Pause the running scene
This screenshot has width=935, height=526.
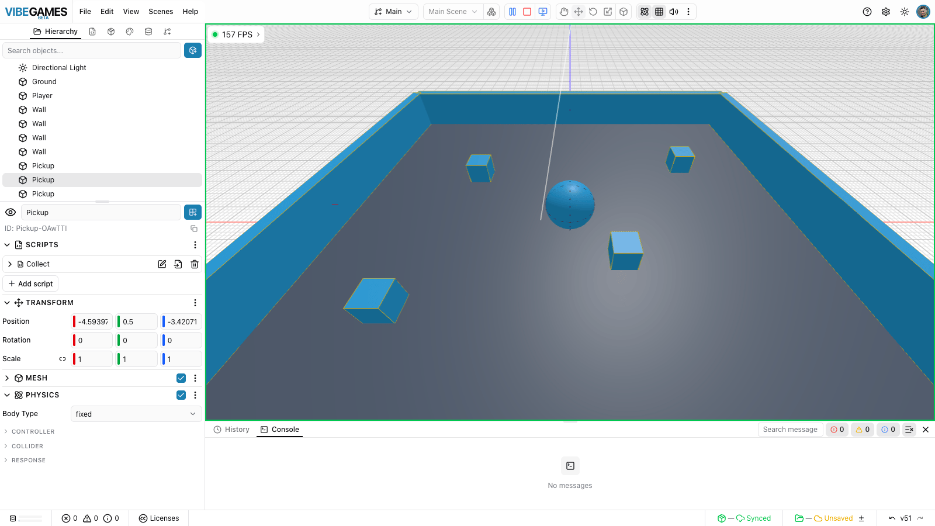(512, 12)
